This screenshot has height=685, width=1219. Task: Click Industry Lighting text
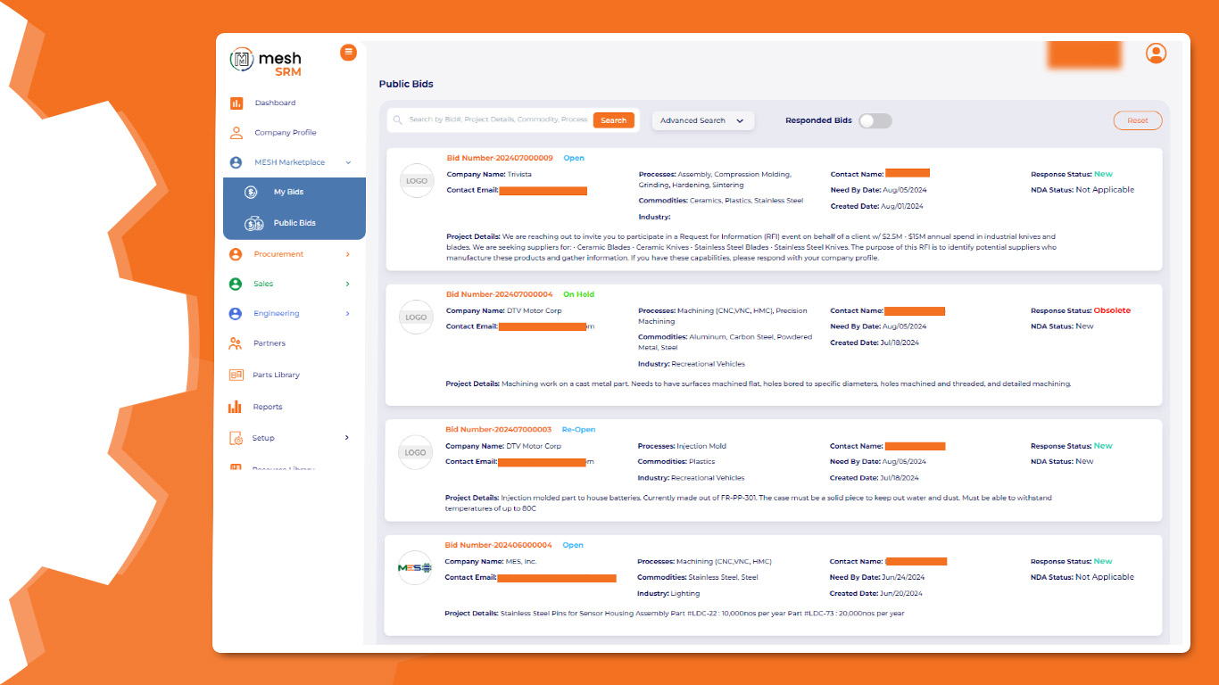point(668,593)
